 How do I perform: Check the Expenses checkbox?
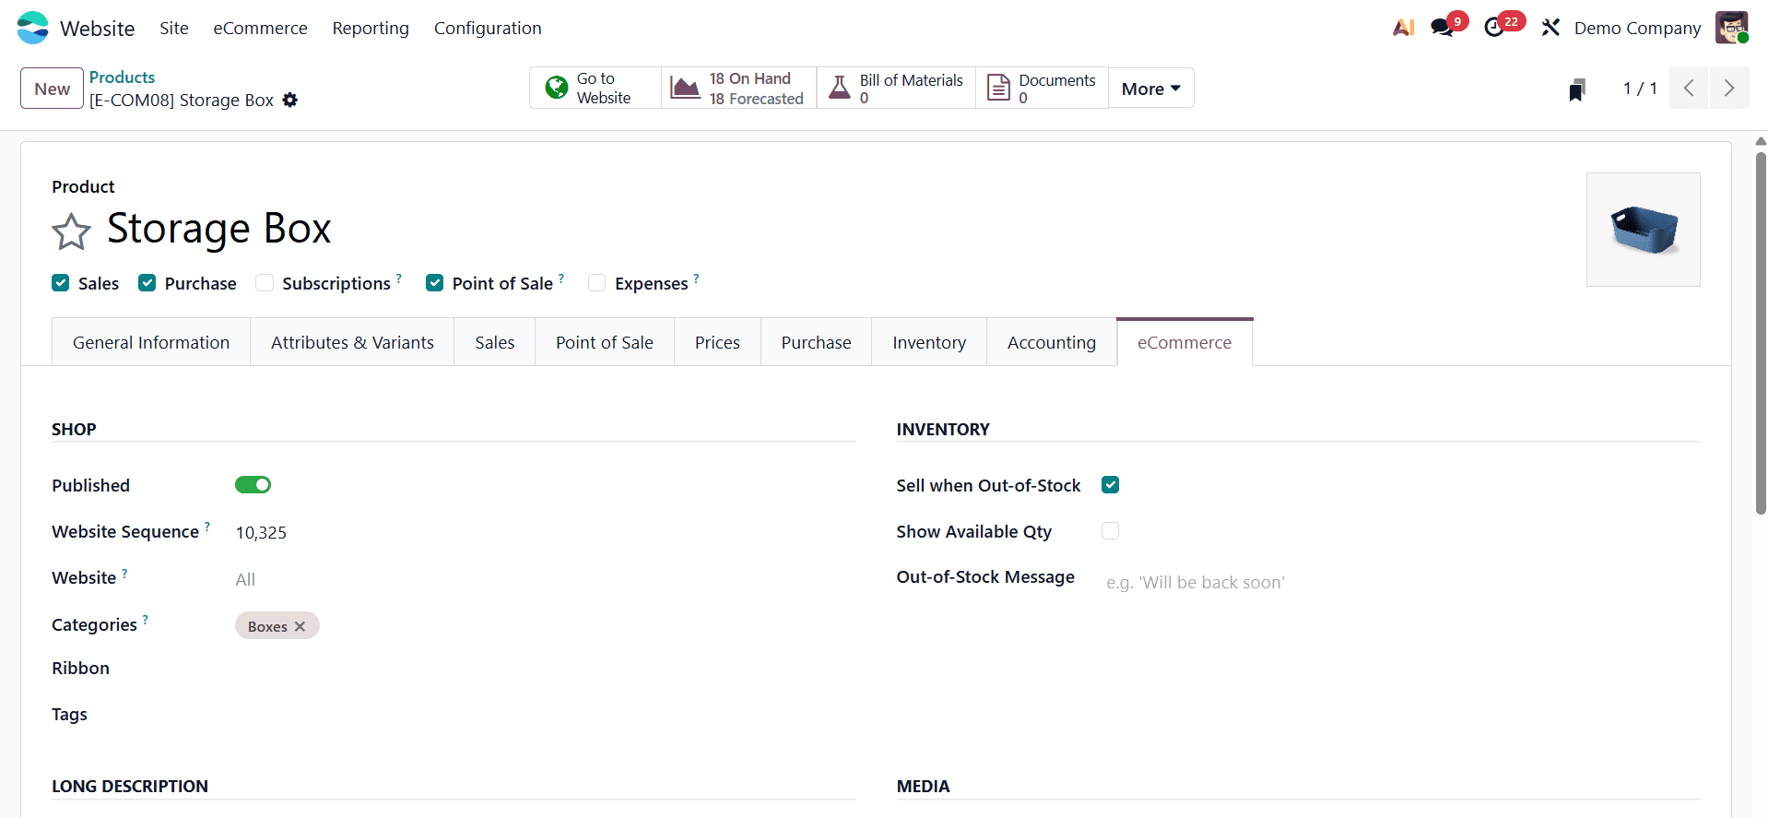coord(596,282)
